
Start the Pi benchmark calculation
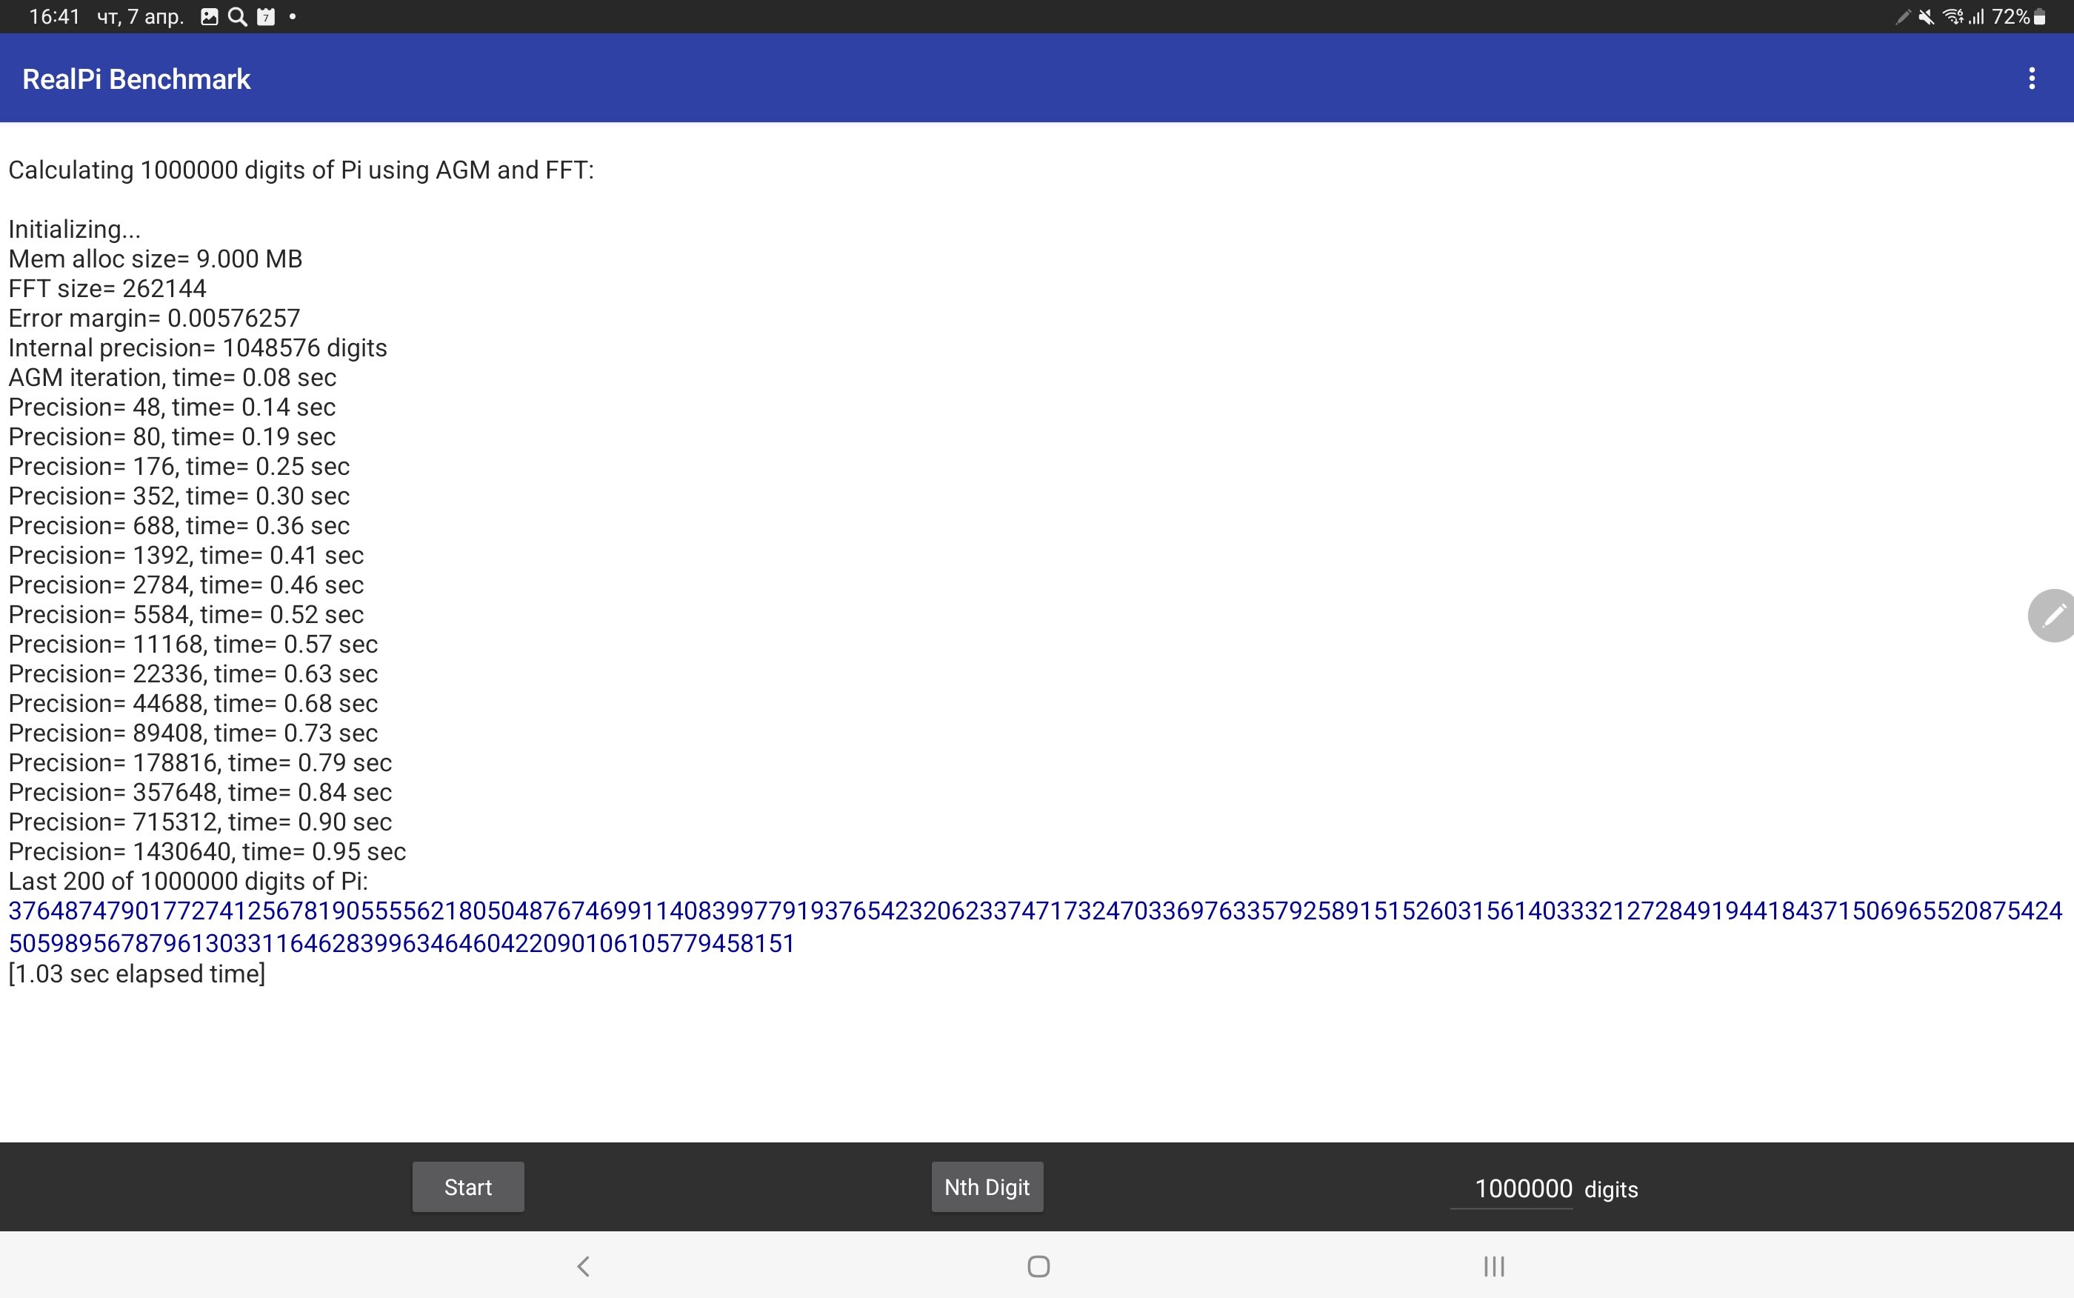point(467,1186)
